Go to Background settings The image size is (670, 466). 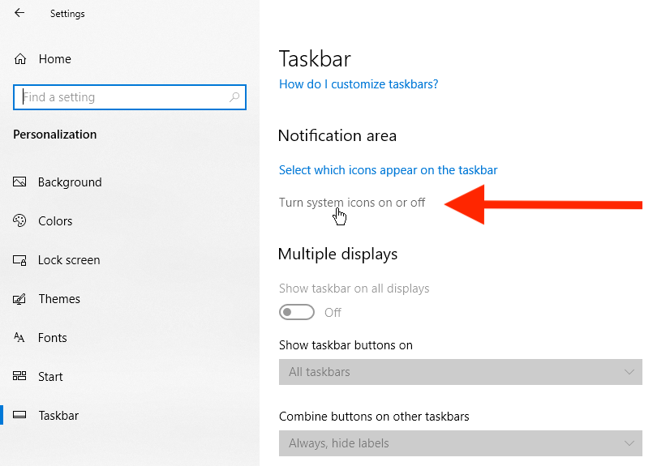pyautogui.click(x=70, y=182)
